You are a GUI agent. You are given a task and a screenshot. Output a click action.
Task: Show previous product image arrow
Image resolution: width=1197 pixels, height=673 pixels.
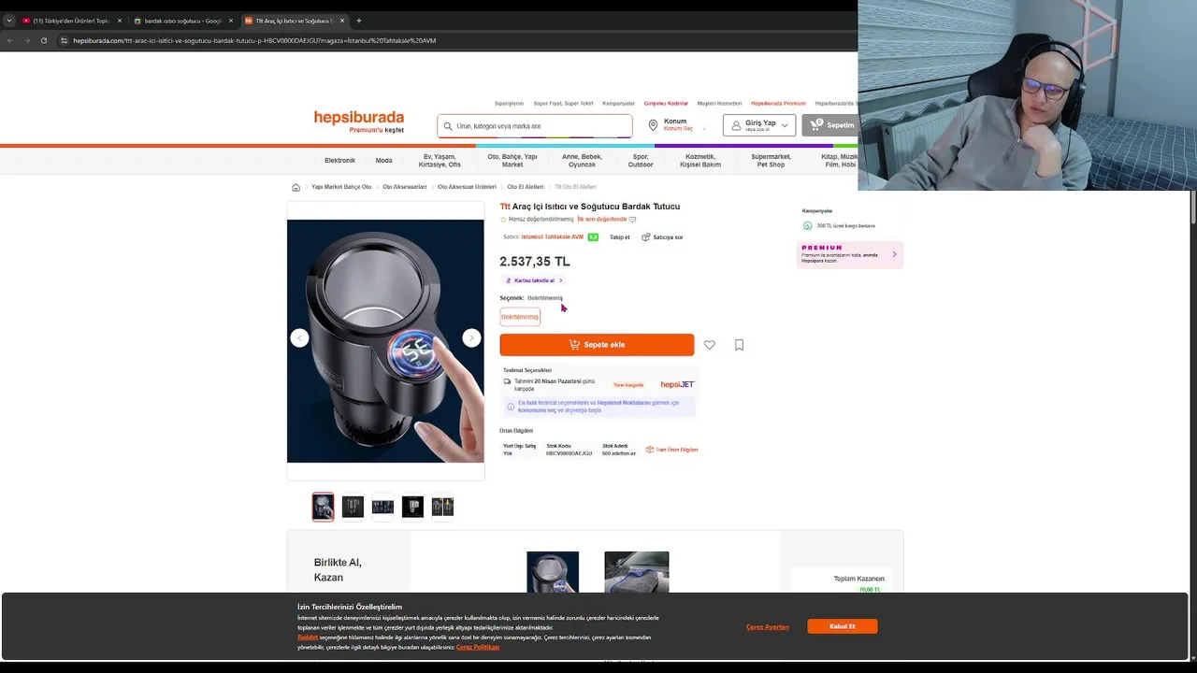point(299,338)
